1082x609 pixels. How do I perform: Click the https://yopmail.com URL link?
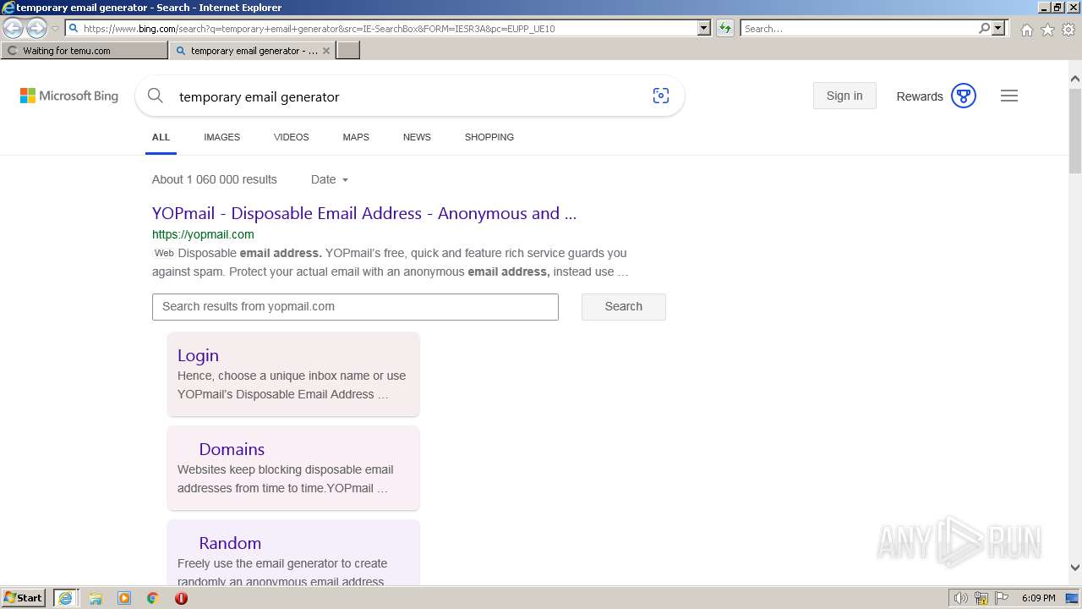click(203, 234)
